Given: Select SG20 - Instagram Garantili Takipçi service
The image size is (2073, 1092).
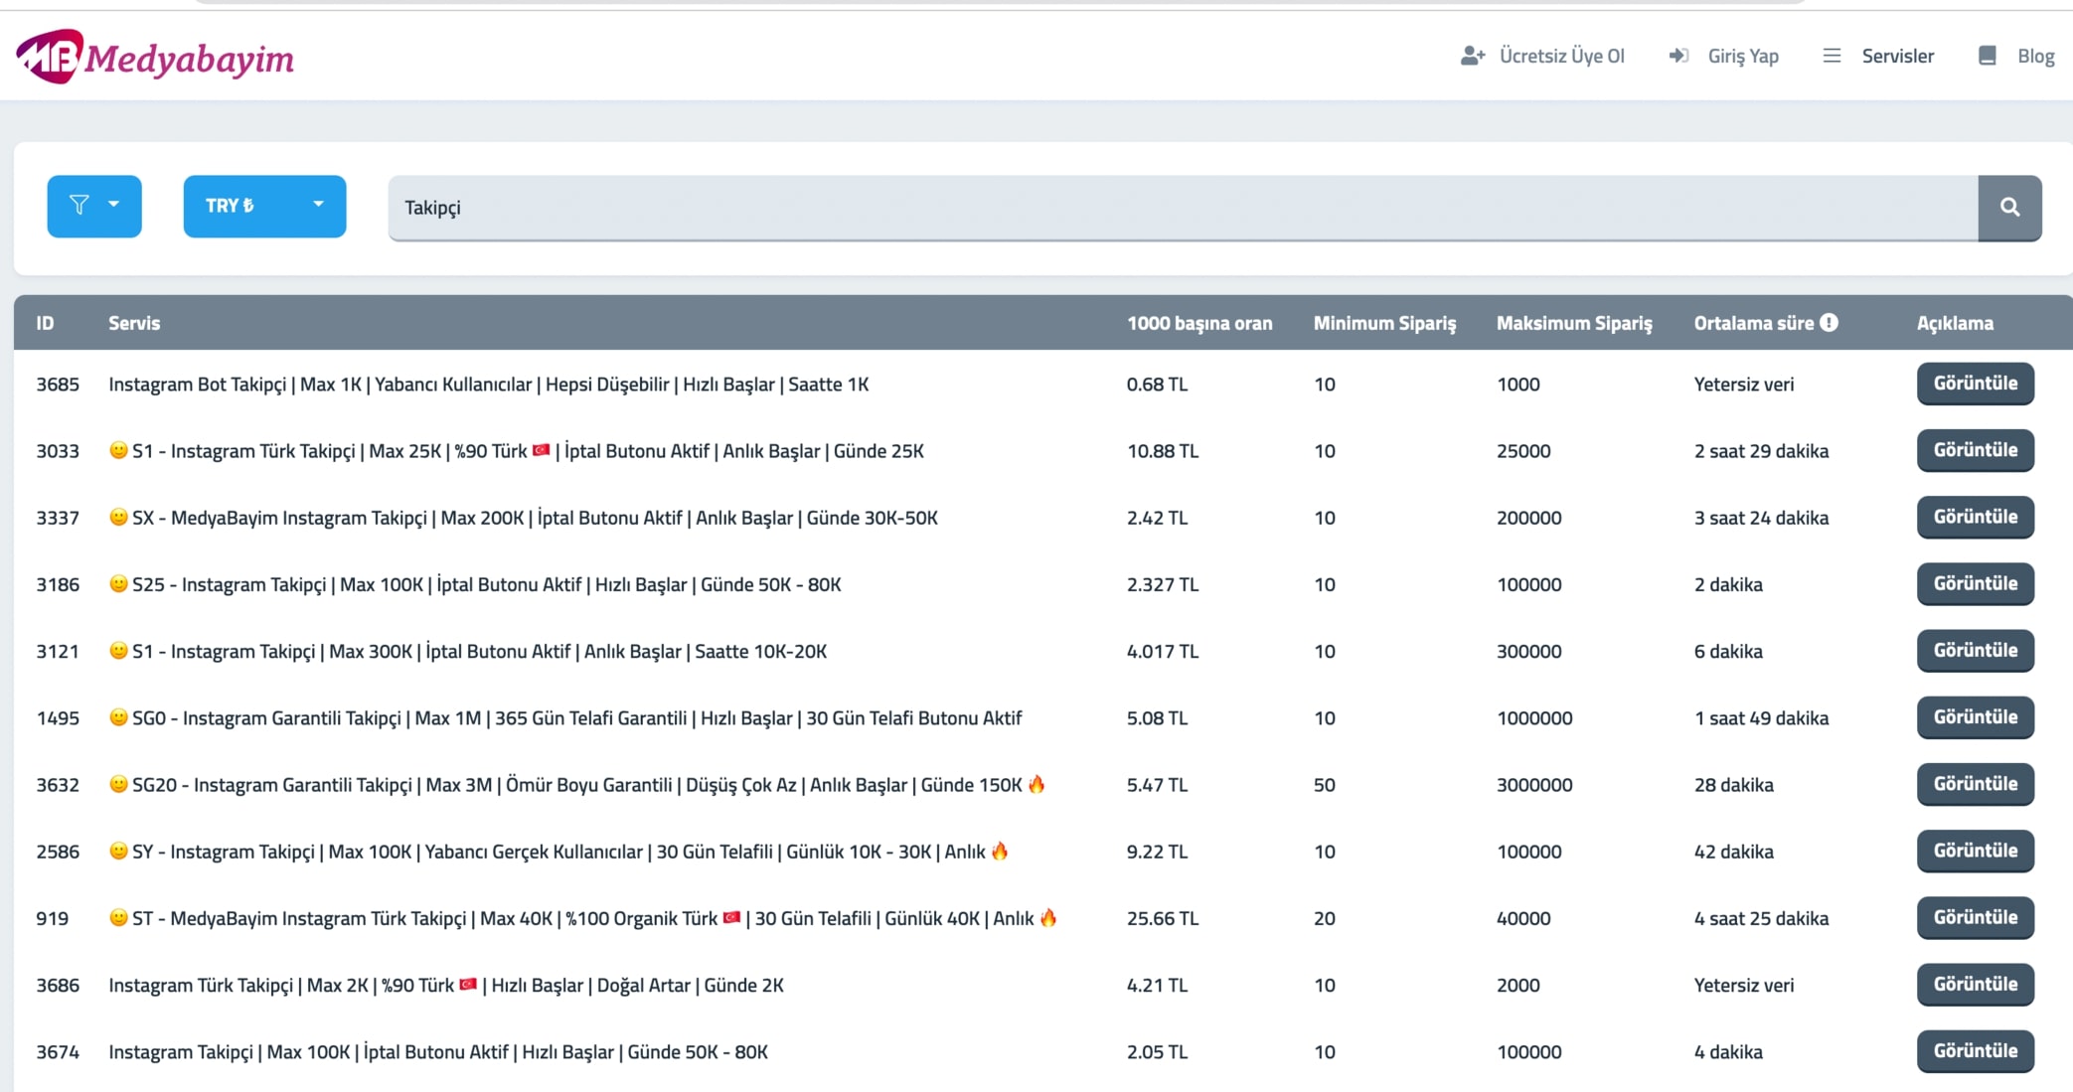Looking at the screenshot, I should click(577, 785).
